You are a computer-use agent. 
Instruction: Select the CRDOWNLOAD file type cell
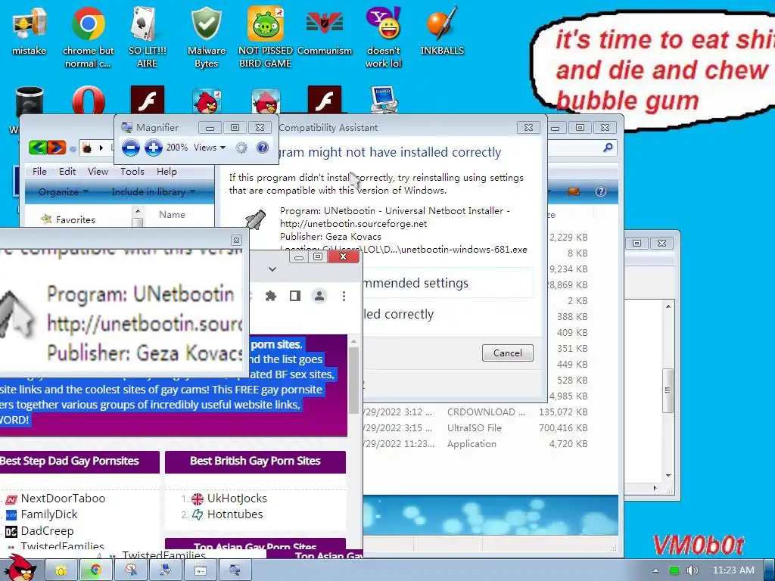(x=486, y=412)
